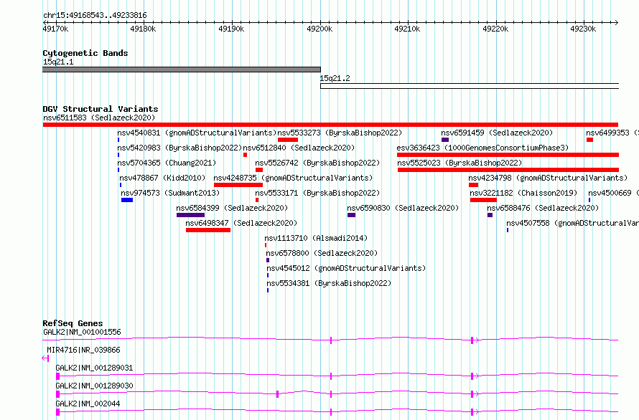Screen dimensions: 639x420
Task: Open variant nsv5526742 (ByrskaBishop2022)
Action: tap(317, 163)
